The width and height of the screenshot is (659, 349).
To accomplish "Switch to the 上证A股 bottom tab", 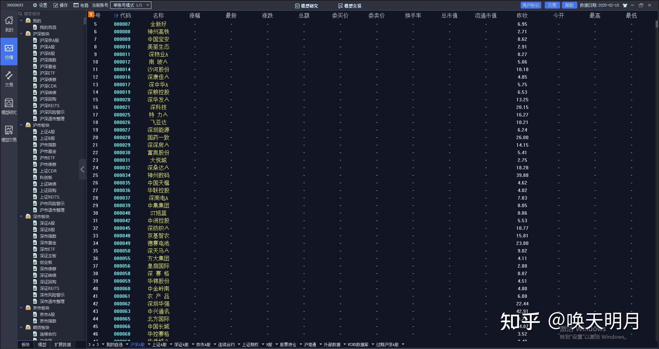I will click(160, 345).
